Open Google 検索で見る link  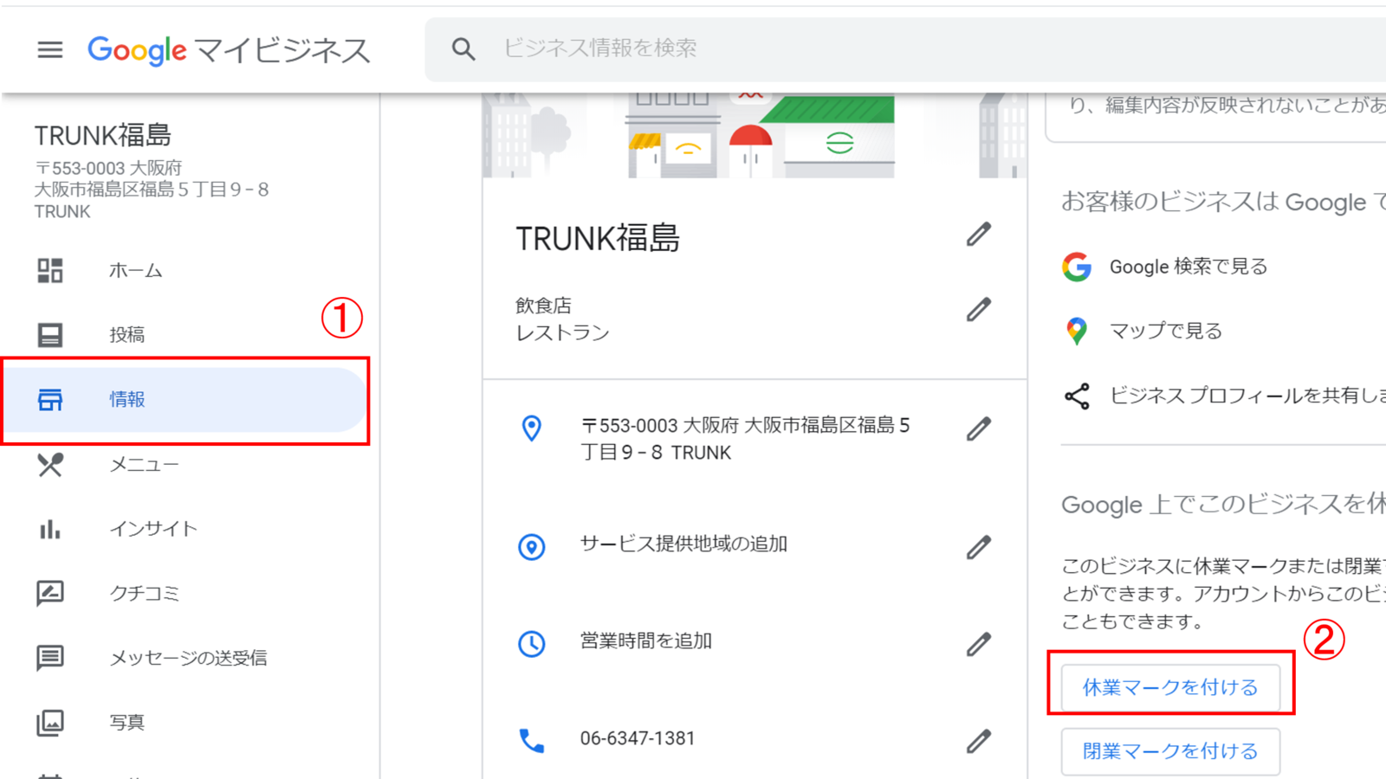(1188, 267)
